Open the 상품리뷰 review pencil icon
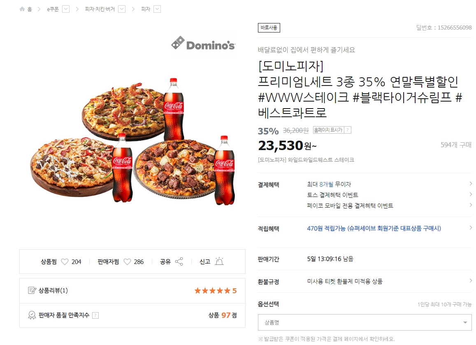 point(32,290)
